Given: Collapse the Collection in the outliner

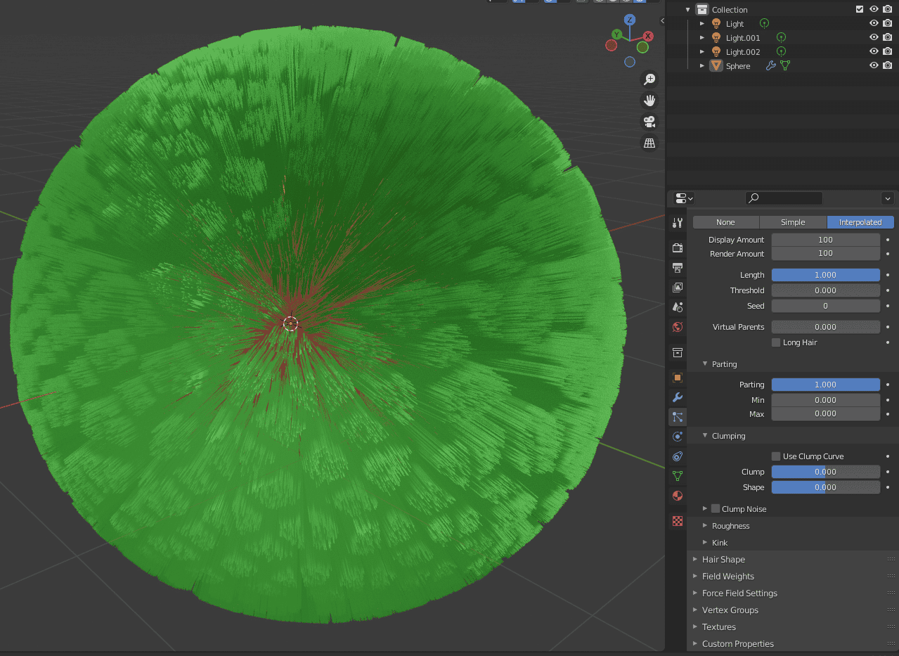Looking at the screenshot, I should point(687,9).
